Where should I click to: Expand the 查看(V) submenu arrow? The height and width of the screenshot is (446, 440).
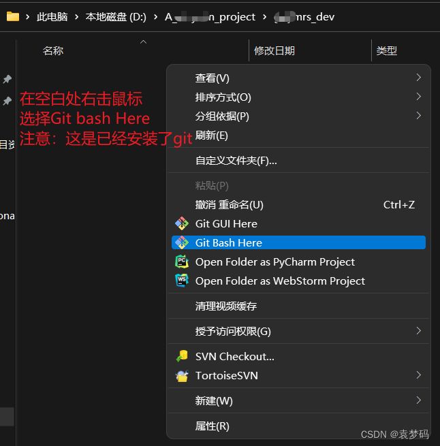point(418,78)
